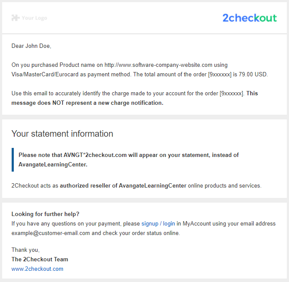289x282 pixels.
Task: Click the 'Your Logo' placeholder text
Action: click(34, 18)
